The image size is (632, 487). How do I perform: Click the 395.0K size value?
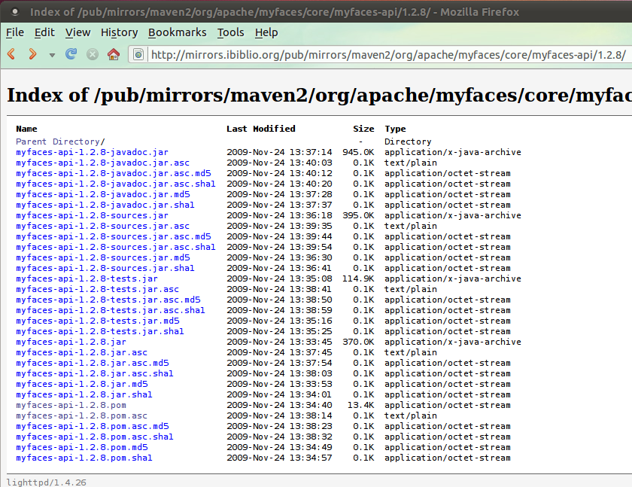pyautogui.click(x=358, y=215)
